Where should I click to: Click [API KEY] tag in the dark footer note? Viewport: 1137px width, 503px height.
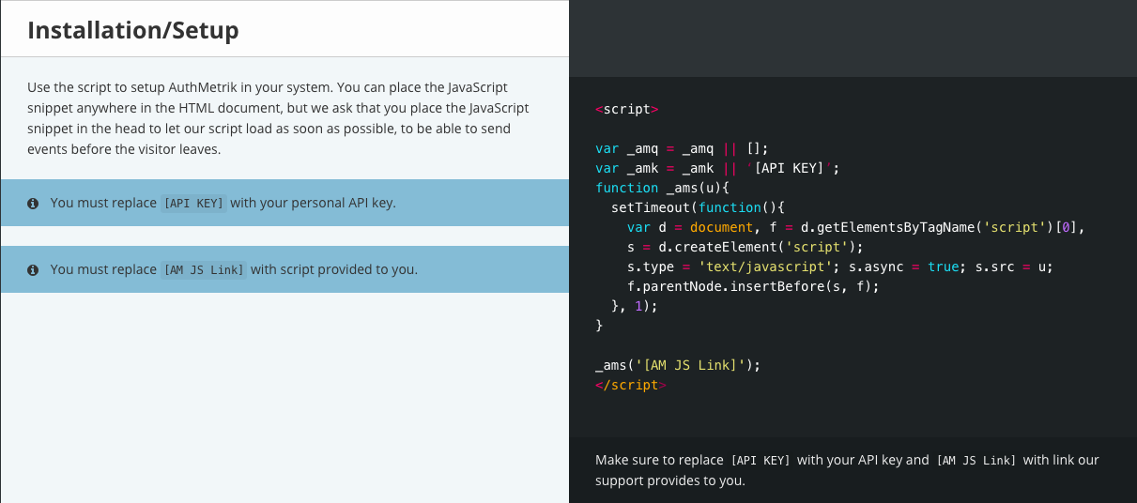761,461
